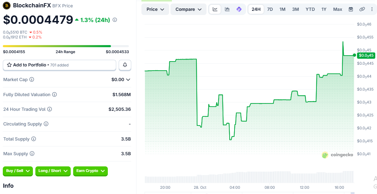Open the Total Supply info icon
The height and width of the screenshot is (194, 377).
pos(34,139)
